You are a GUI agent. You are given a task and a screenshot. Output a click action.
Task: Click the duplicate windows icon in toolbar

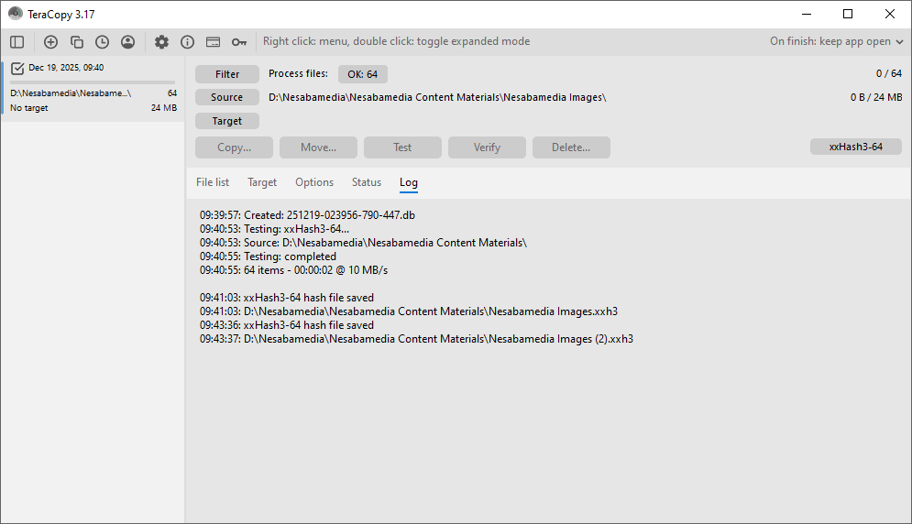(x=77, y=42)
